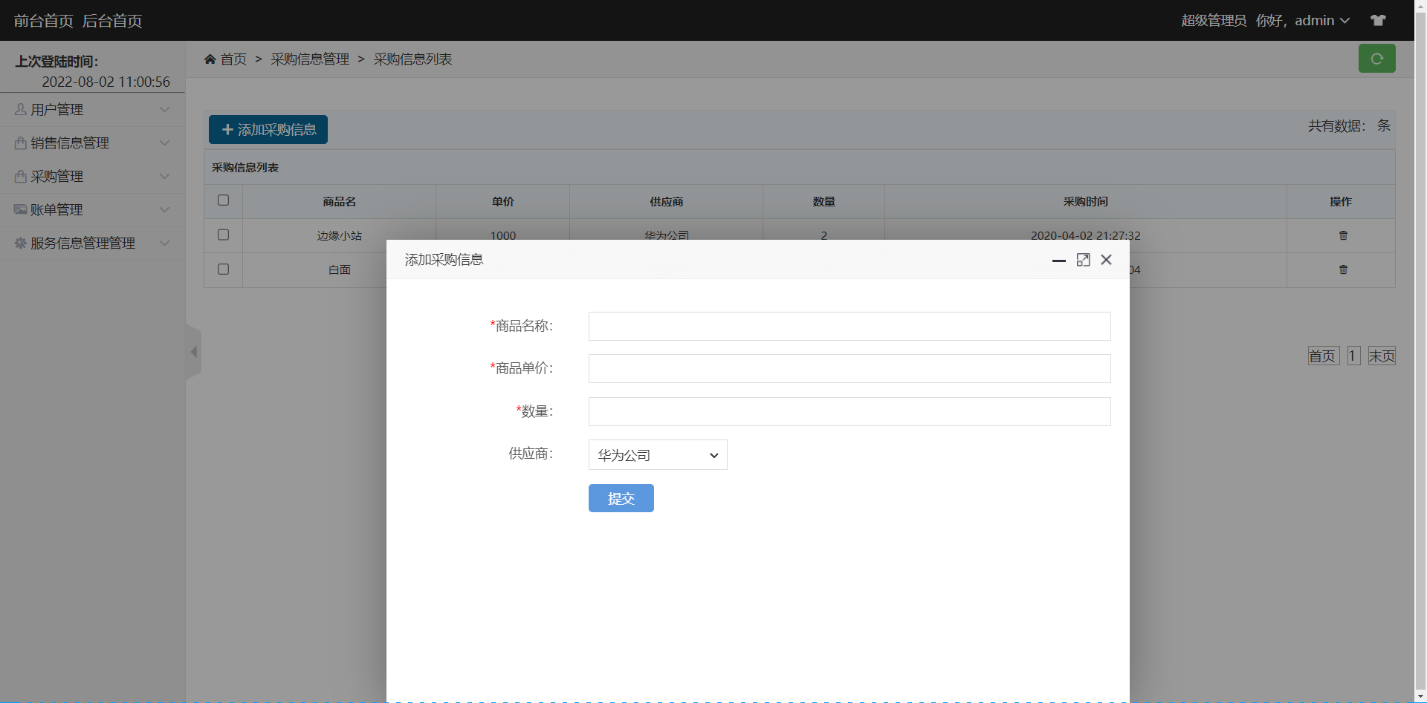Maximize the 添加采购信息 dialog
1427x703 pixels.
1083,259
